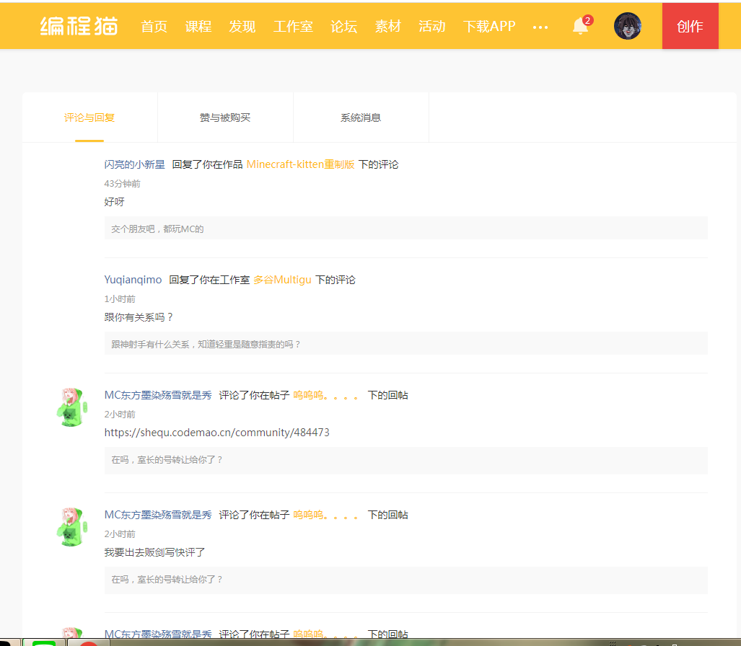
Task: Switch to the 赞与被购买 tab
Action: tap(225, 118)
